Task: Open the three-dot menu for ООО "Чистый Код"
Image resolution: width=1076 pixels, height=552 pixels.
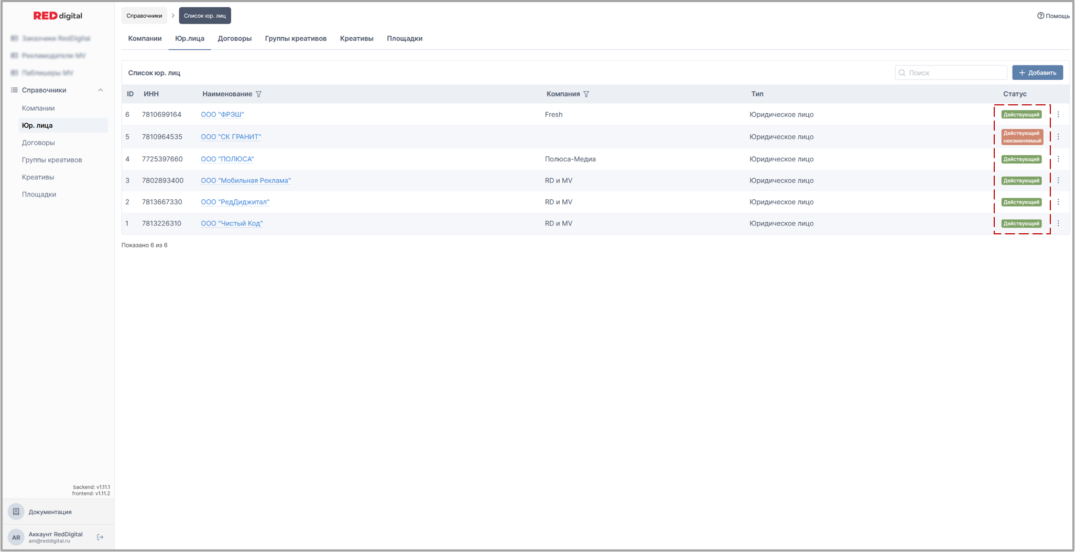Action: click(1058, 223)
